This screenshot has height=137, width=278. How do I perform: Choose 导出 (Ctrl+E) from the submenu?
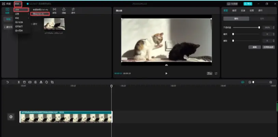[x=40, y=14]
